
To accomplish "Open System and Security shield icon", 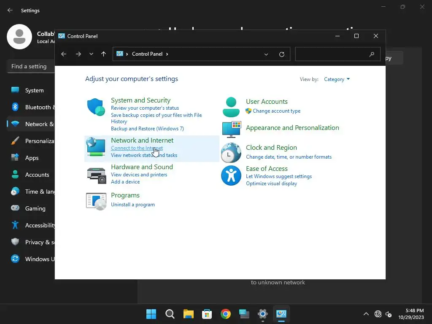I will (96, 107).
